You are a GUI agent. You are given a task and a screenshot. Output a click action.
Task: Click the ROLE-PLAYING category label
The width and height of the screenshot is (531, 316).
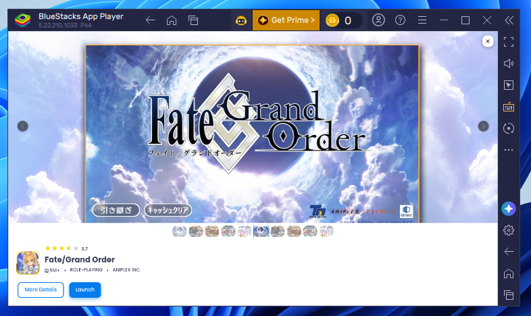pyautogui.click(x=86, y=270)
